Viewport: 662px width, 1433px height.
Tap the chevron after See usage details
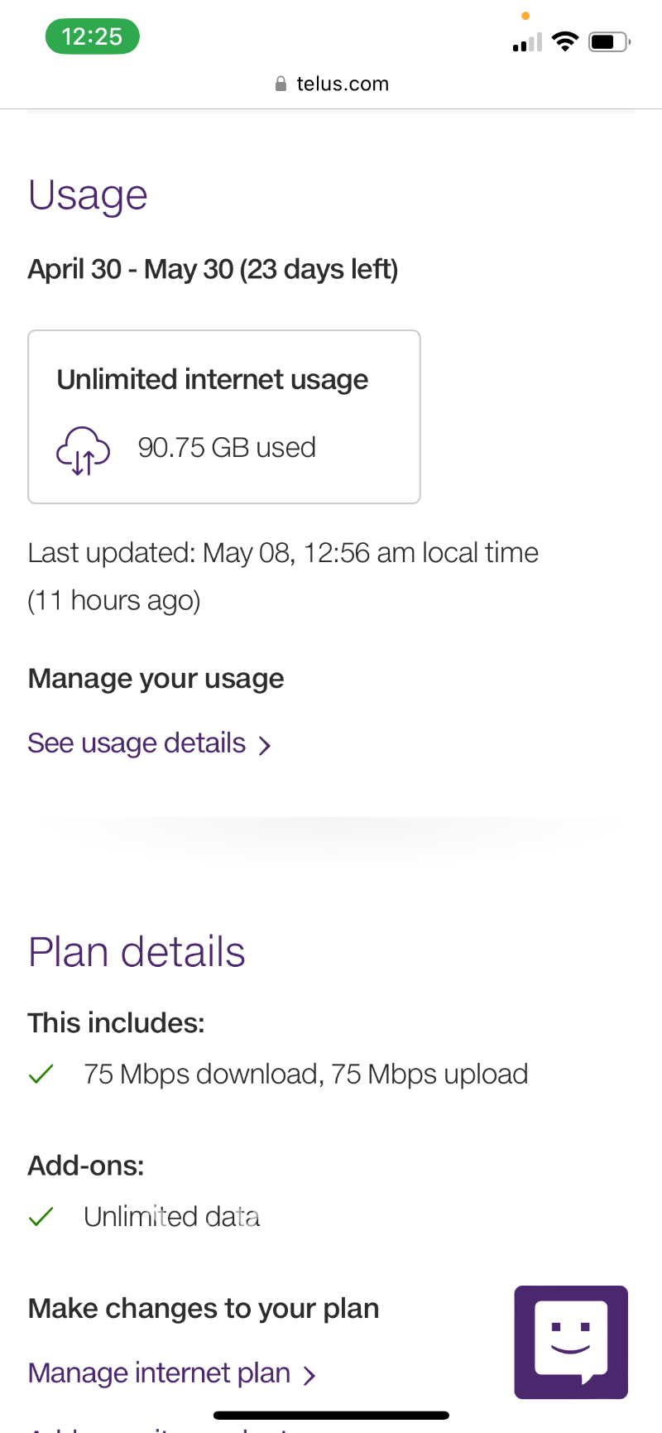point(265,745)
